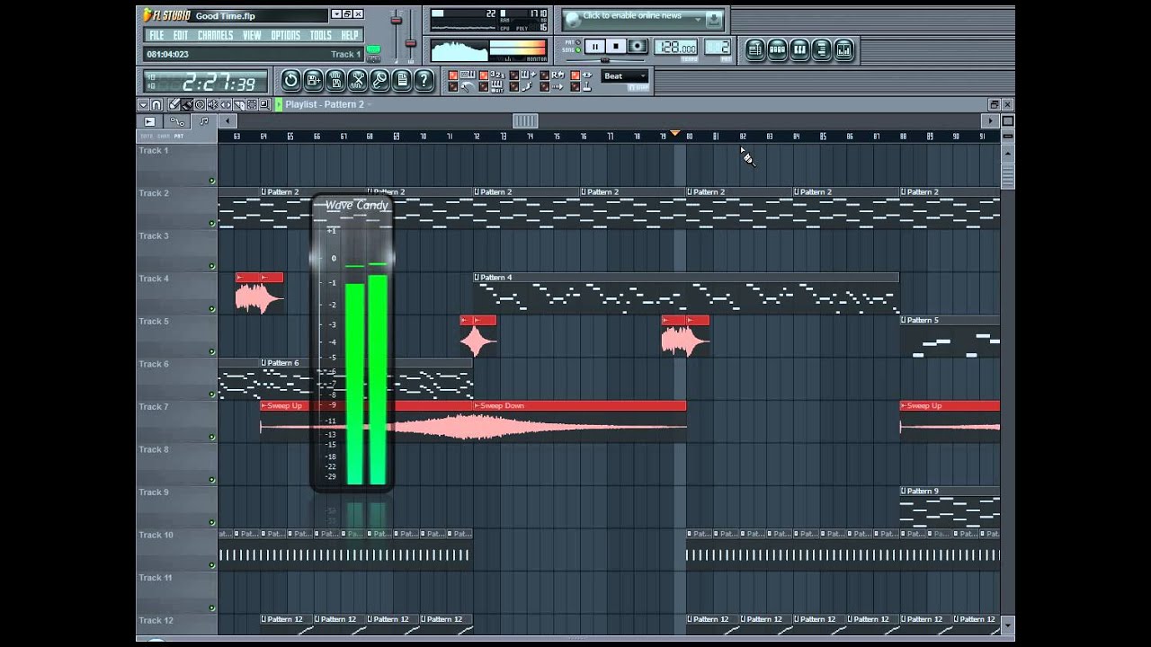Viewport: 1151px width, 647px height.
Task: Open the online news panel dropdown arrow
Action: 697,19
